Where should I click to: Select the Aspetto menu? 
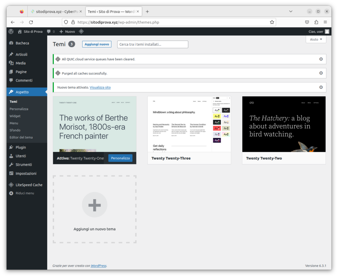tap(27, 92)
